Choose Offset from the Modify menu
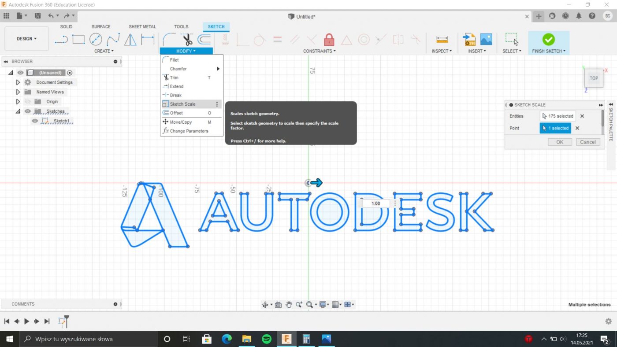 click(177, 113)
